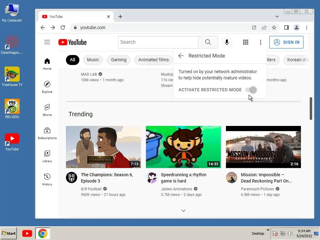The height and width of the screenshot is (240, 320).
Task: Expand the Trending section show-more chevron
Action: 183,210
